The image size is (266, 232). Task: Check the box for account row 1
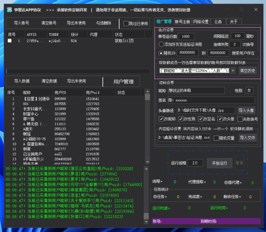tap(10, 41)
